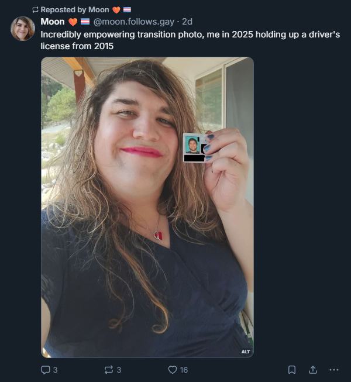Show the image ALT text badge
Screen dimensions: 351x382
pos(246,352)
